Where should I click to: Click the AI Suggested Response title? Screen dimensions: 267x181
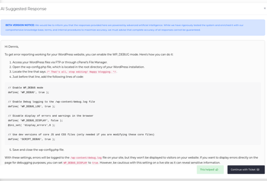click(23, 9)
